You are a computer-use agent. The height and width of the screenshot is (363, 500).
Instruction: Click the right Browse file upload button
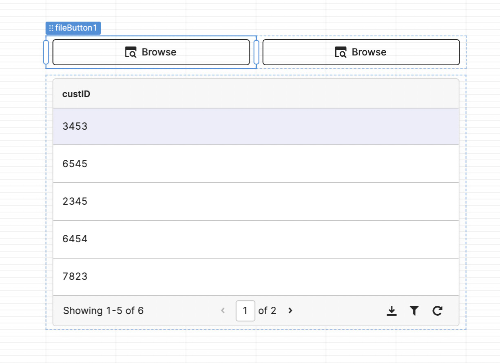361,52
